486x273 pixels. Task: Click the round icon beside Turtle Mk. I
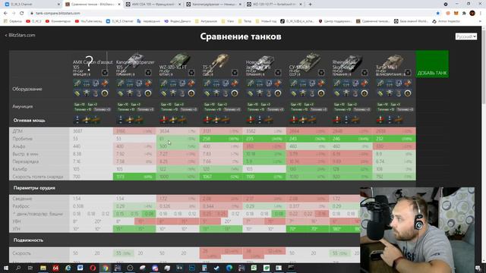point(408,73)
